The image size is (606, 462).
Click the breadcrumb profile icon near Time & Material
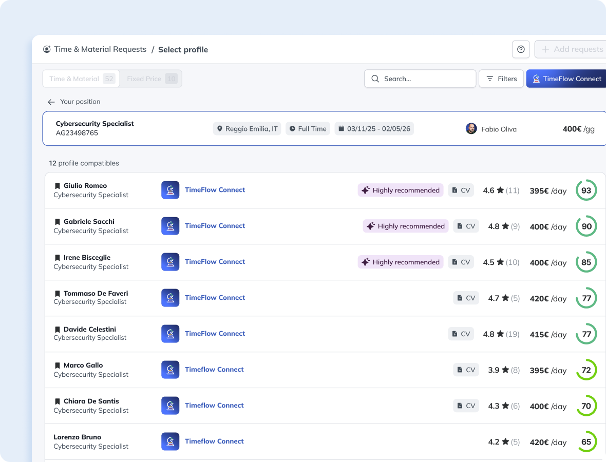pos(47,49)
